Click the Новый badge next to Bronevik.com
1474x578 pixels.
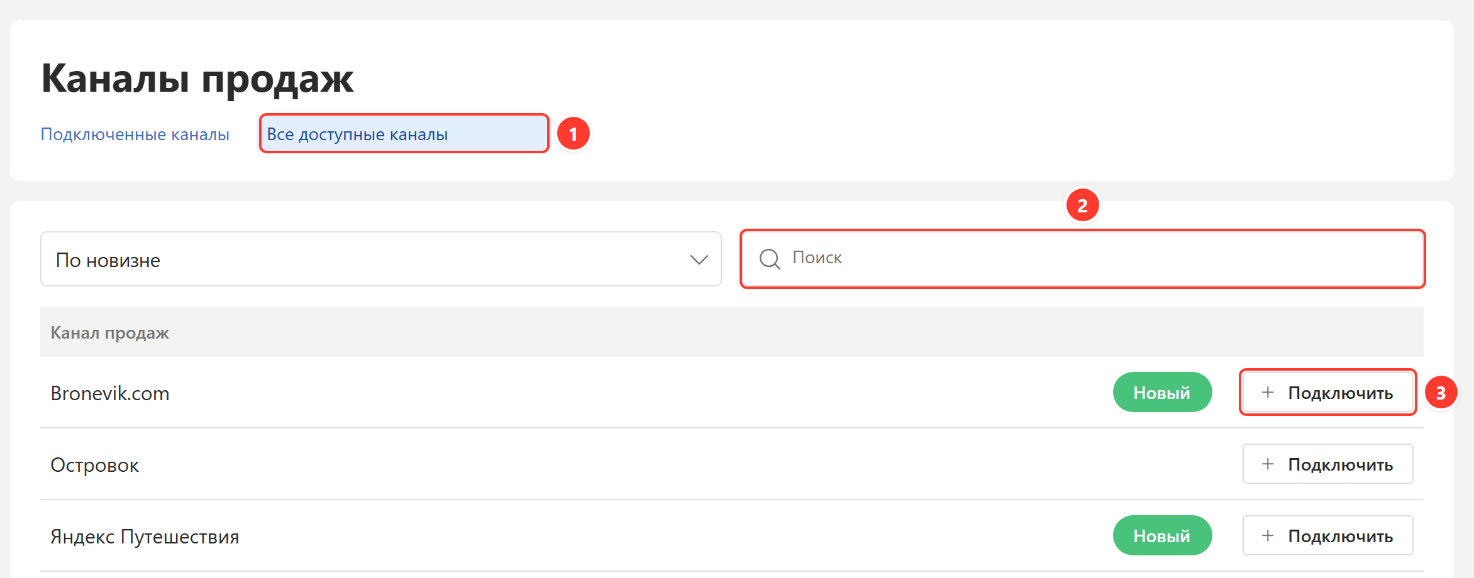point(1162,393)
